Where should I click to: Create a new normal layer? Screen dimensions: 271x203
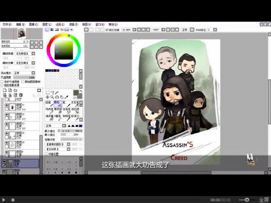coord(5,90)
